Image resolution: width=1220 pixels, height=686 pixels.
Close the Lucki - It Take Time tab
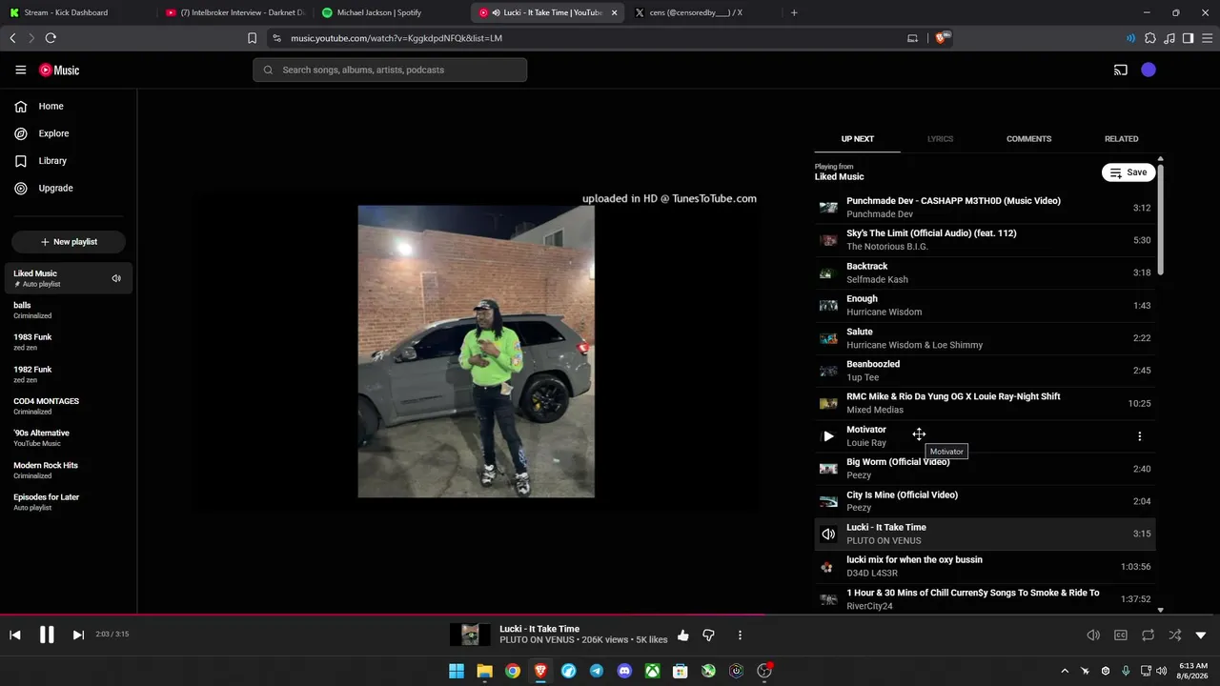click(614, 12)
